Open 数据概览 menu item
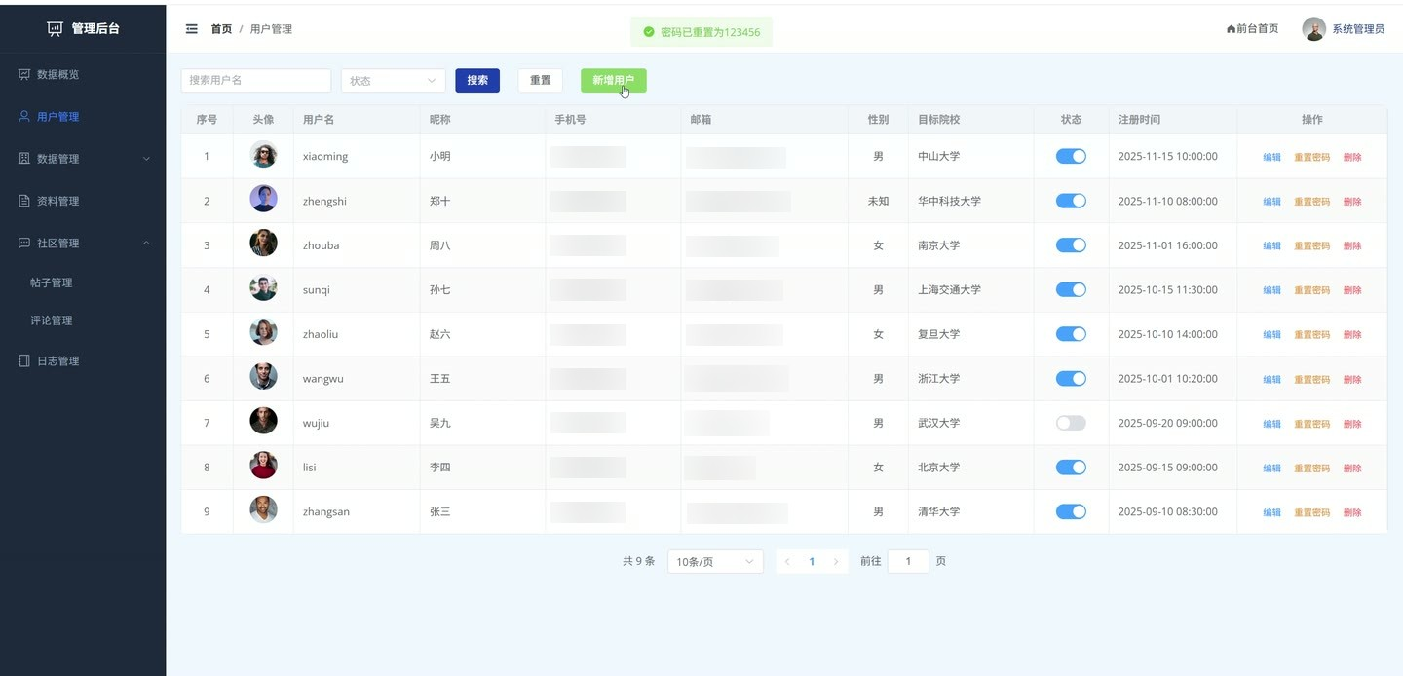 click(x=83, y=74)
